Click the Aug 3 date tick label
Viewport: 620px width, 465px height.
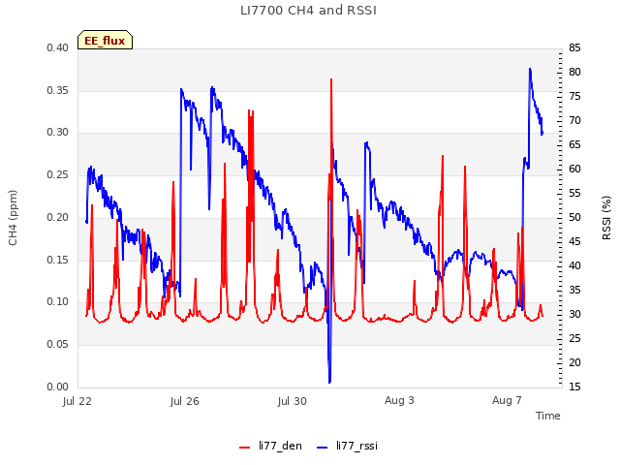click(399, 400)
